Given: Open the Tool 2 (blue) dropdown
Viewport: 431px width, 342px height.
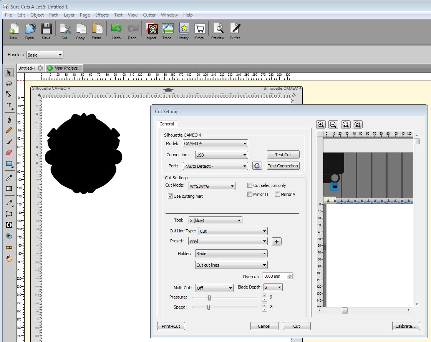Looking at the screenshot, I should [x=215, y=220].
